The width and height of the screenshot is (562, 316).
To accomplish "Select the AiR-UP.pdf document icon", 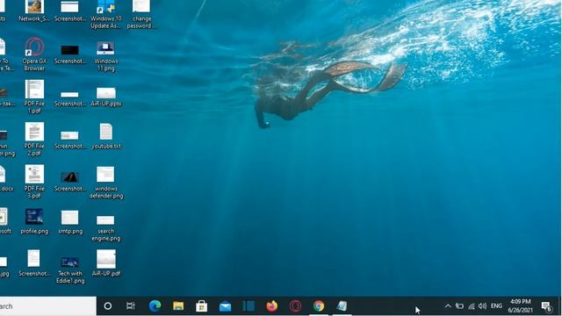I will (x=106, y=263).
